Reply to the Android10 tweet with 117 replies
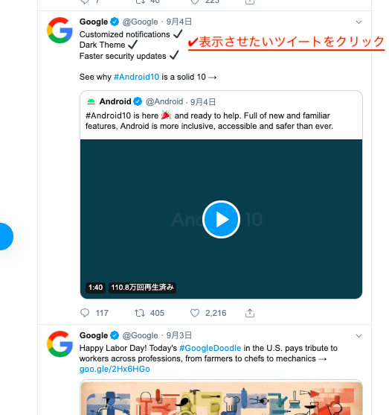389x415 pixels. click(x=85, y=313)
